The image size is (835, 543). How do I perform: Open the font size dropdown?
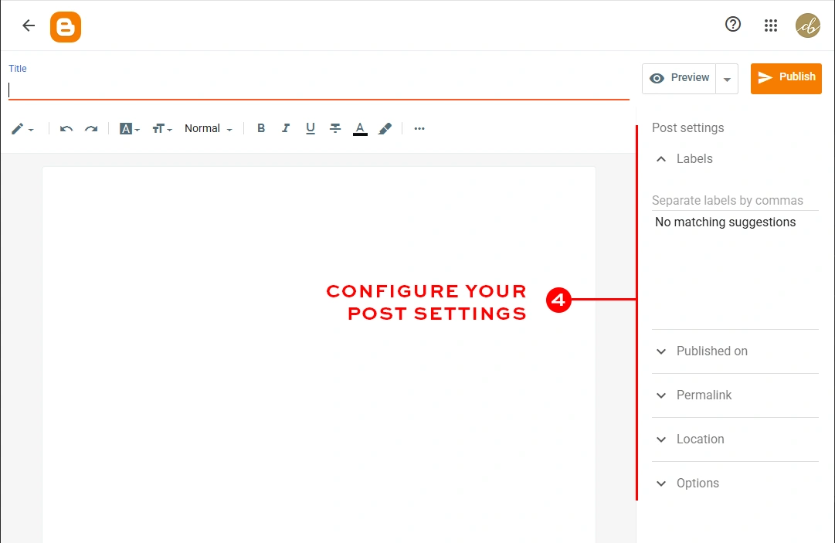coord(162,128)
